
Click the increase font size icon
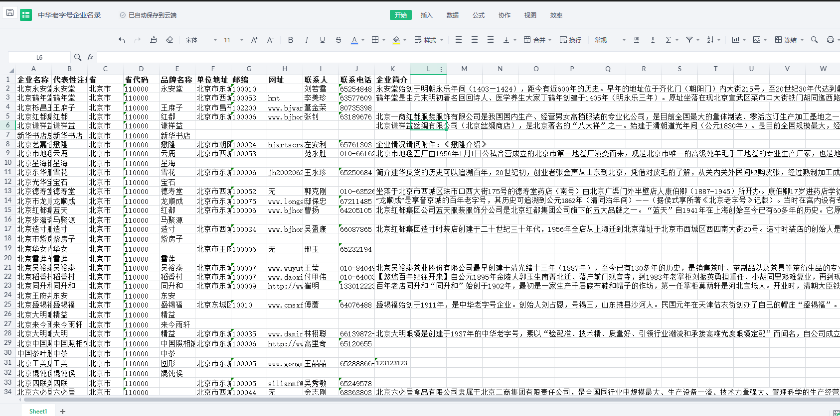click(254, 40)
